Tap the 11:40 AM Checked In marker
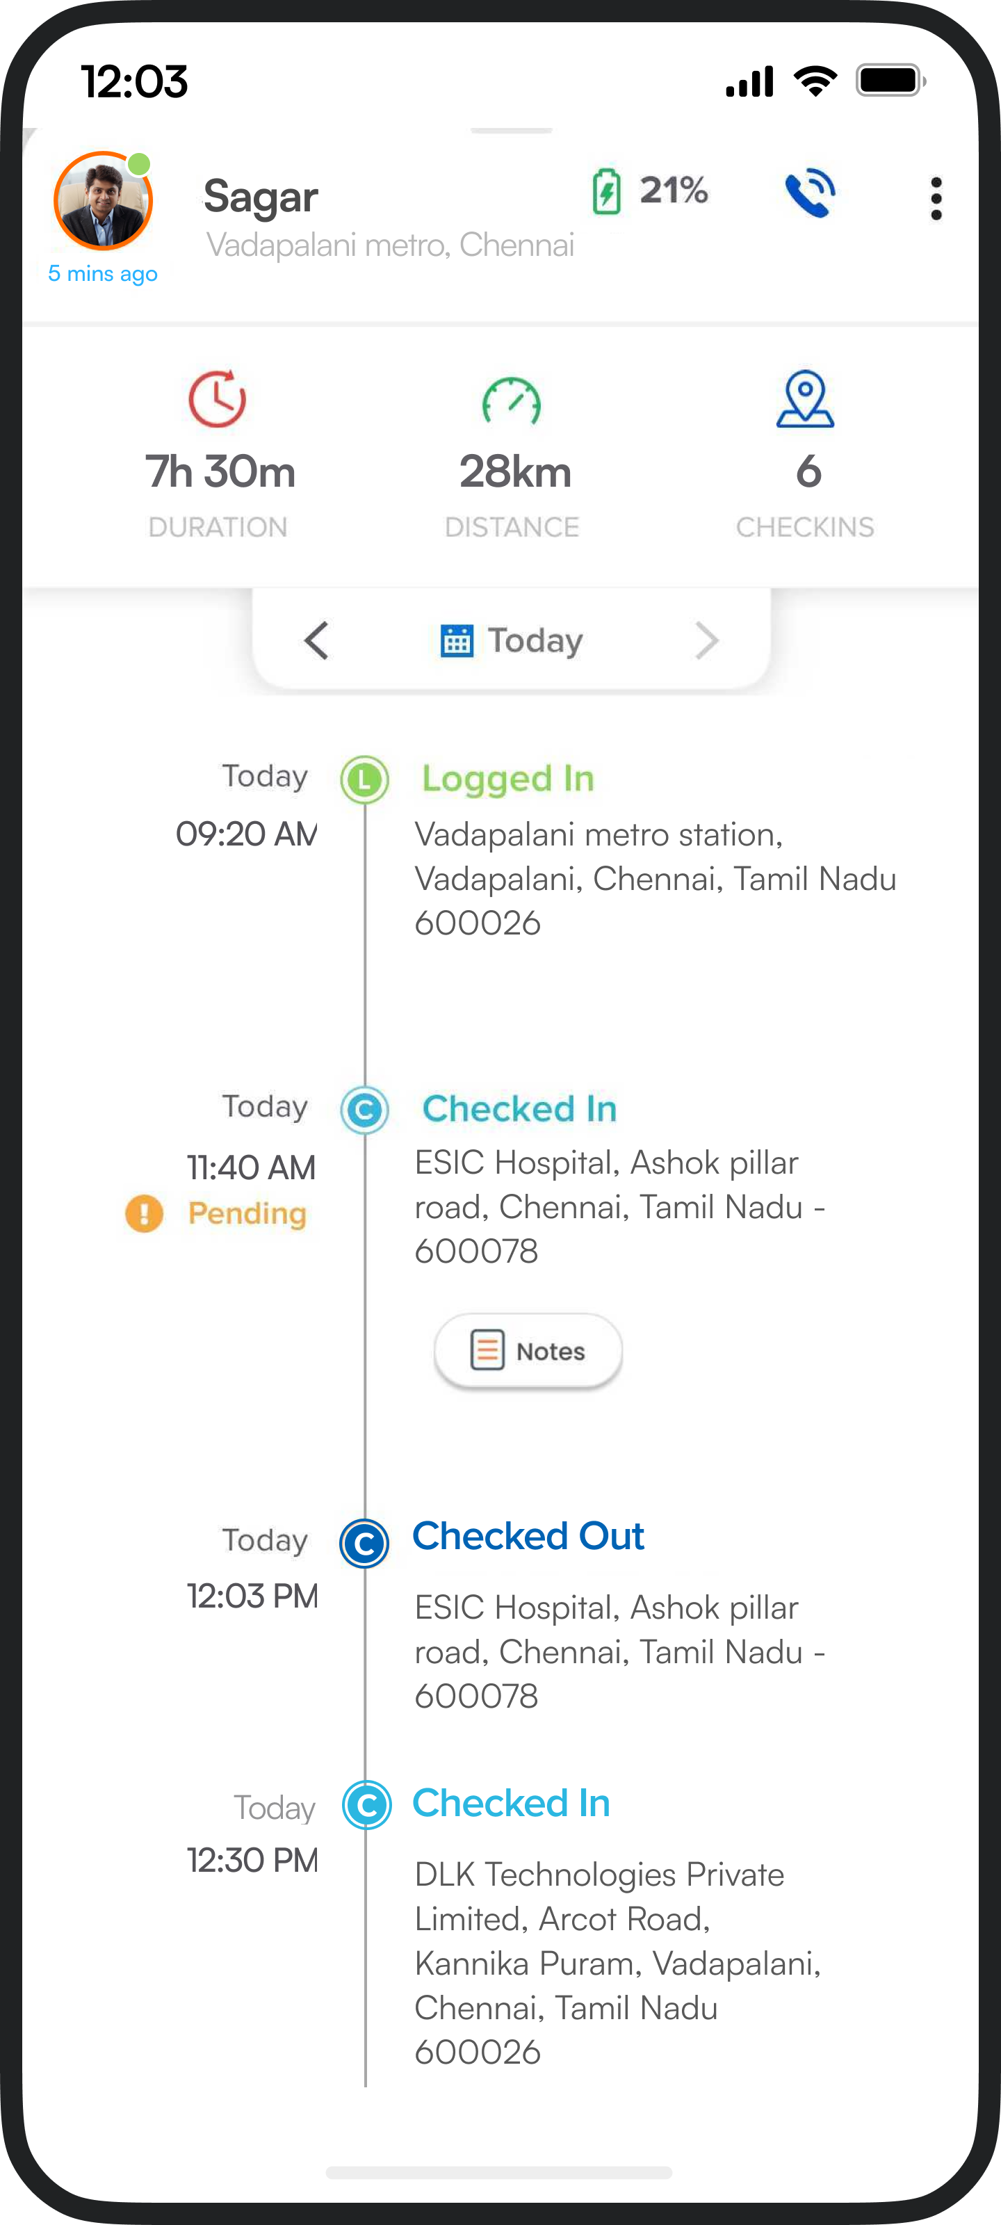Viewport: 1001px width, 2225px height. tap(364, 1110)
